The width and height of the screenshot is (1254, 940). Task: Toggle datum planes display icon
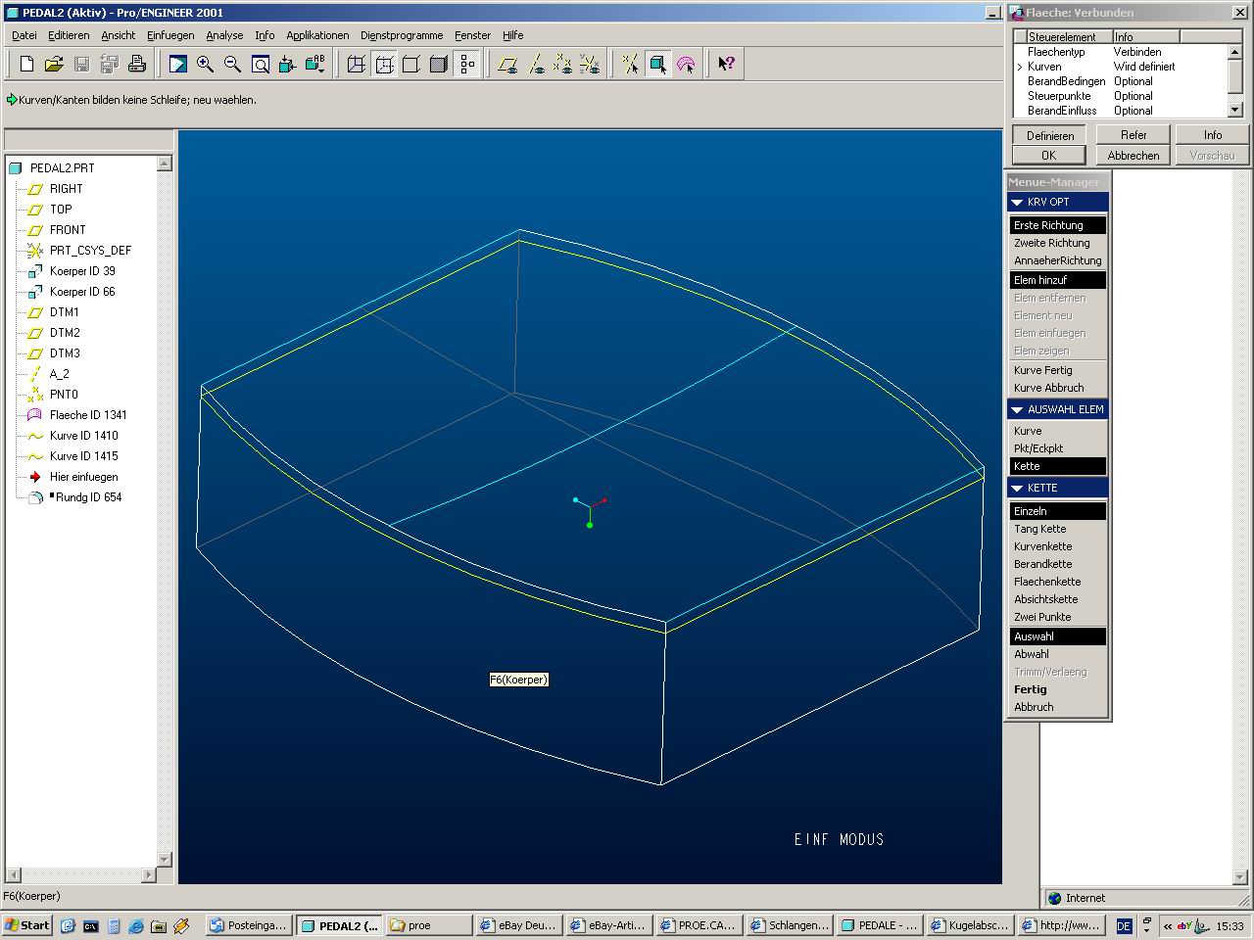coord(507,64)
